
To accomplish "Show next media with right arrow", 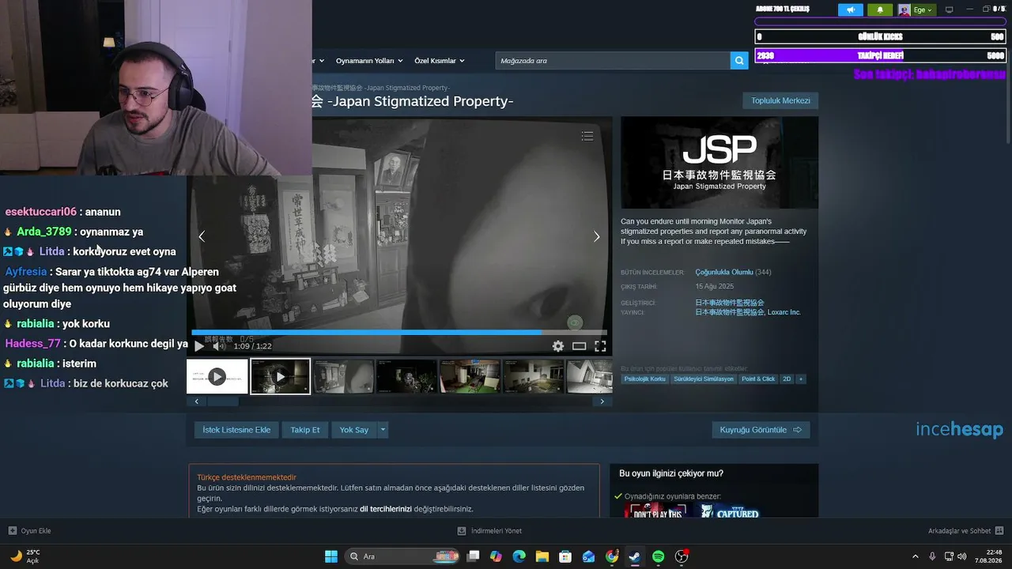I will (597, 236).
